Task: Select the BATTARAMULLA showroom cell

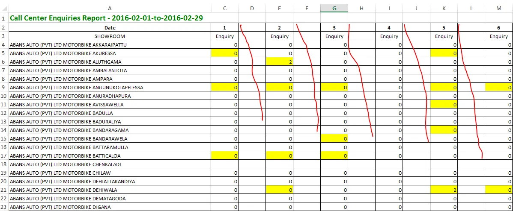Action: [110, 147]
